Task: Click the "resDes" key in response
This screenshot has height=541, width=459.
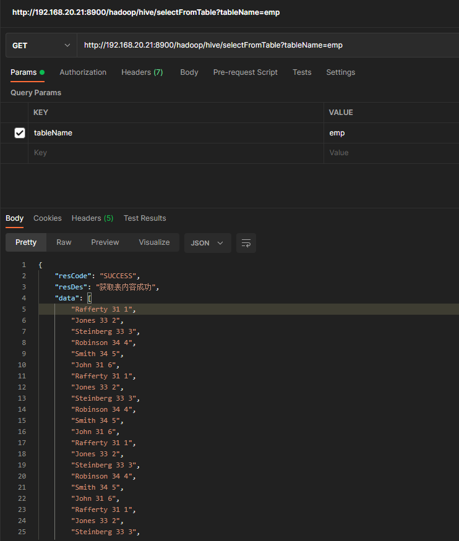Action: pyautogui.click(x=71, y=287)
